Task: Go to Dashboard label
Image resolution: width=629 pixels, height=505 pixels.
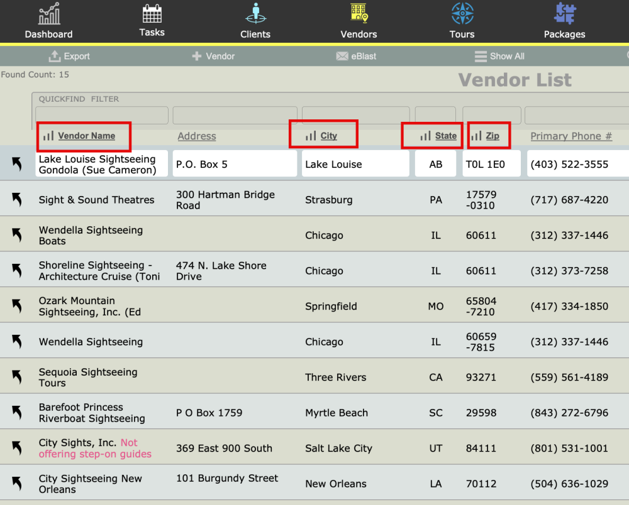Action: [49, 35]
